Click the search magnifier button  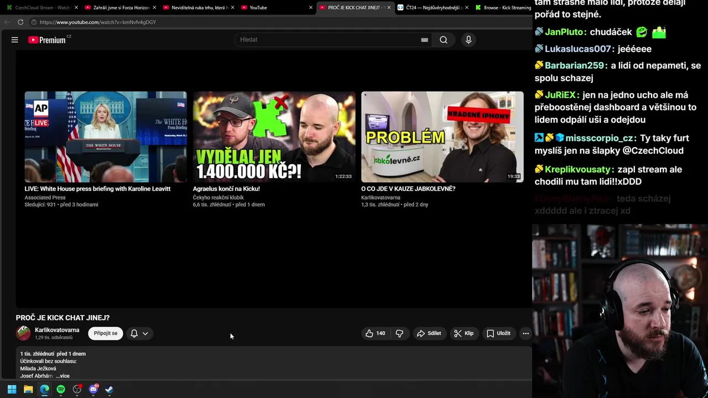444,40
